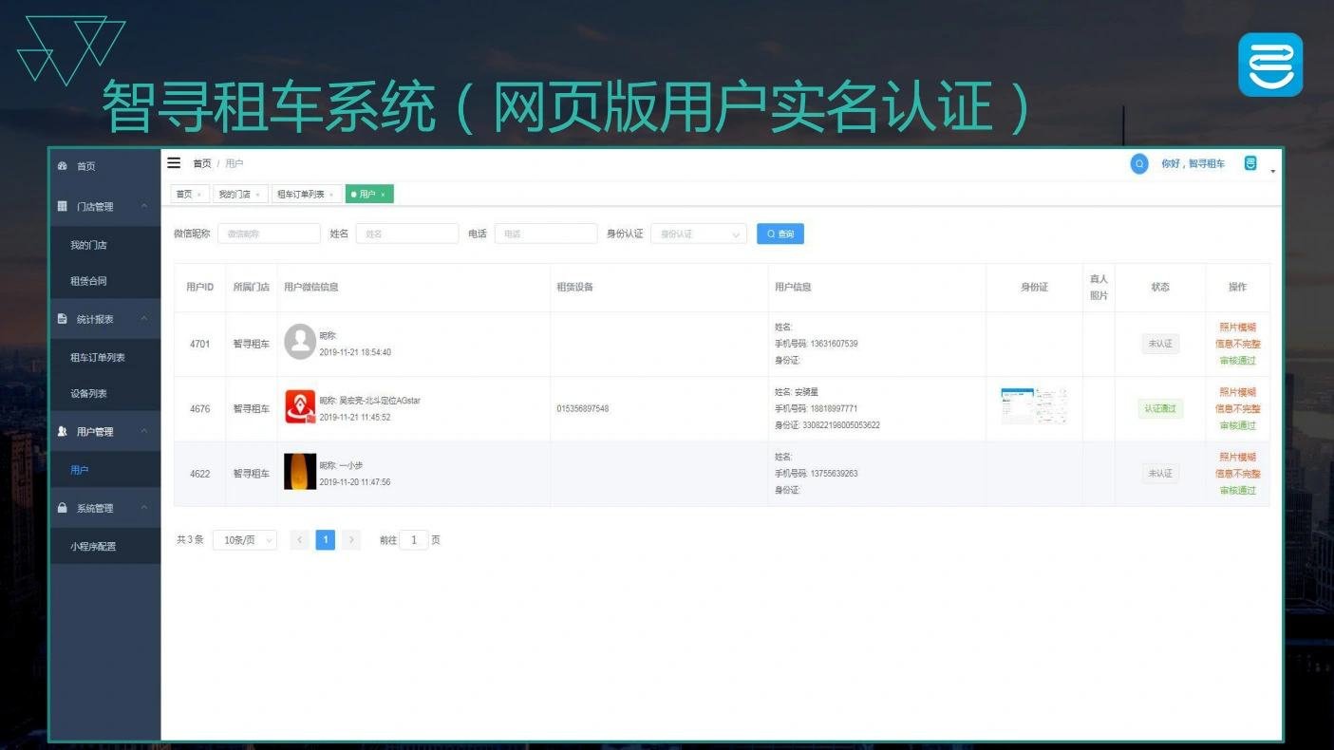View 安骑星's ID card thumbnail
1334x750 pixels.
[1034, 406]
